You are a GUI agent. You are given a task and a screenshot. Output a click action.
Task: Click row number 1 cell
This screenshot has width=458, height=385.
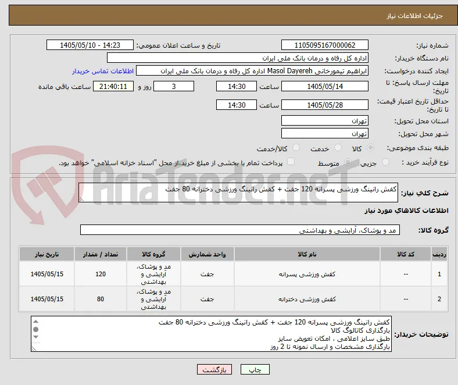click(x=439, y=274)
